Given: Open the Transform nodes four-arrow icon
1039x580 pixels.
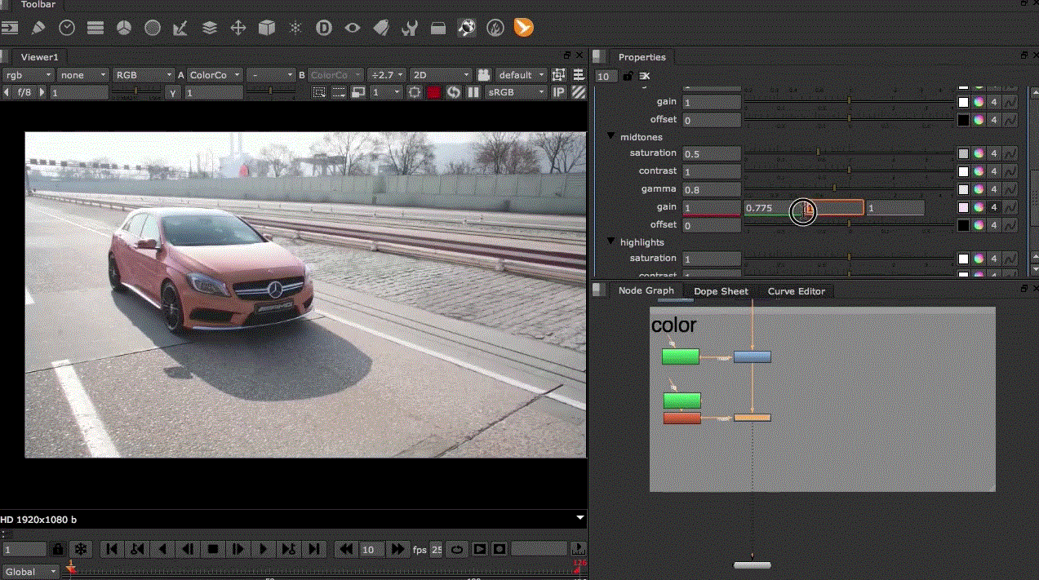Looking at the screenshot, I should point(238,28).
